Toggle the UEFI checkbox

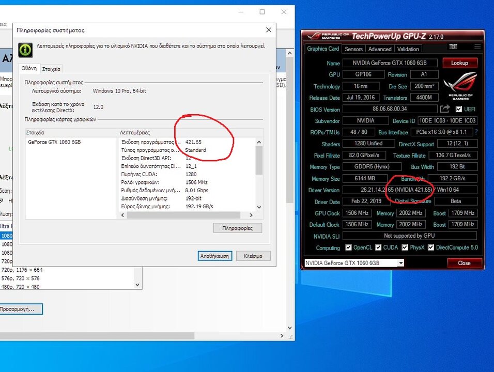point(459,109)
